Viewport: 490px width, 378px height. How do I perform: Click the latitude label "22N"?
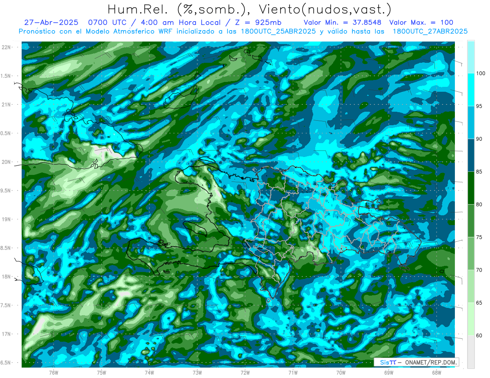pos(6,47)
